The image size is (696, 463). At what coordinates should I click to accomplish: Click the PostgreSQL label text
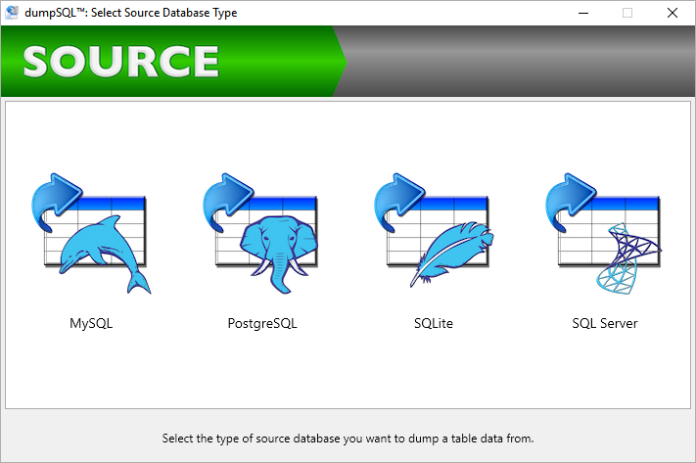pos(262,323)
